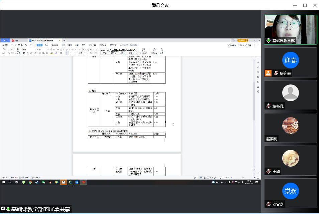Open the 宋体 font name dropdown

click(29, 49)
